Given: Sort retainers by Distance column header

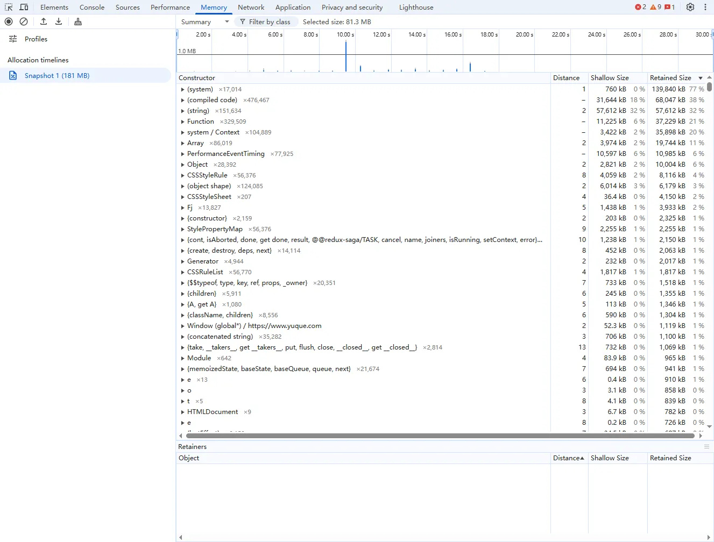Looking at the screenshot, I should tap(569, 458).
